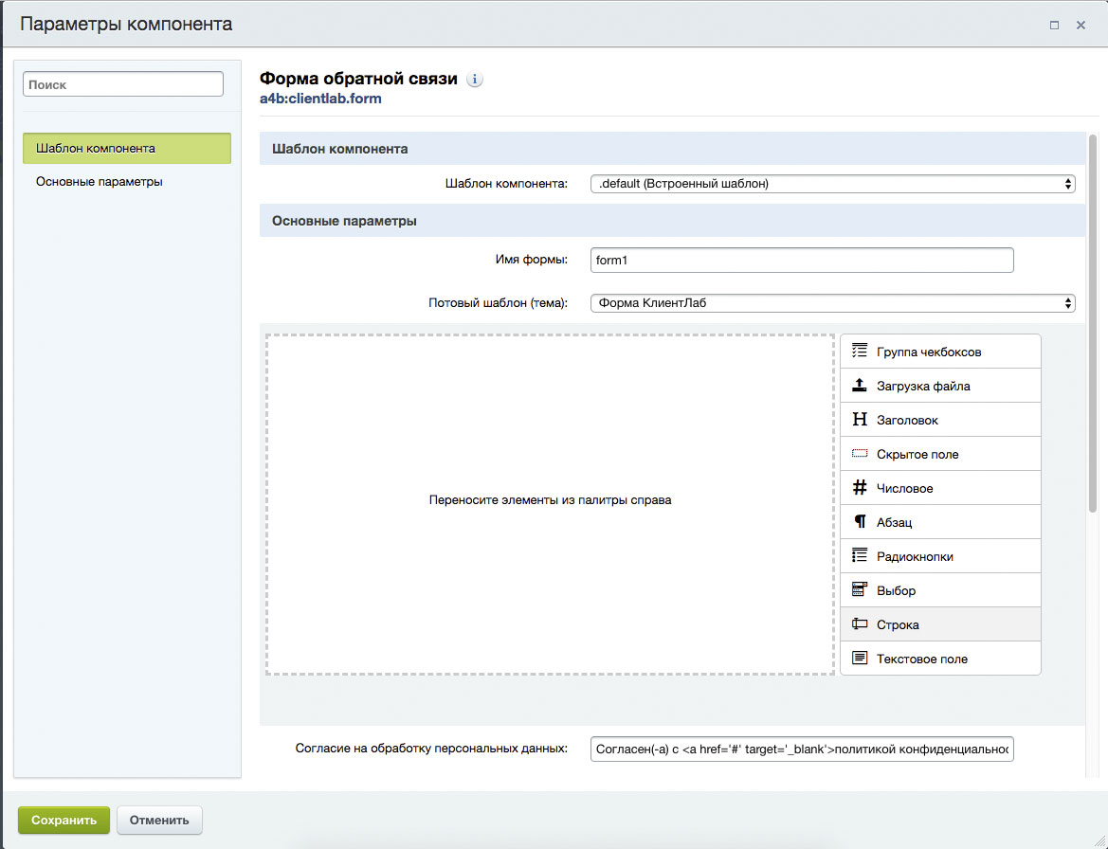Click the form builder drop area
The width and height of the screenshot is (1108, 849).
click(x=550, y=504)
